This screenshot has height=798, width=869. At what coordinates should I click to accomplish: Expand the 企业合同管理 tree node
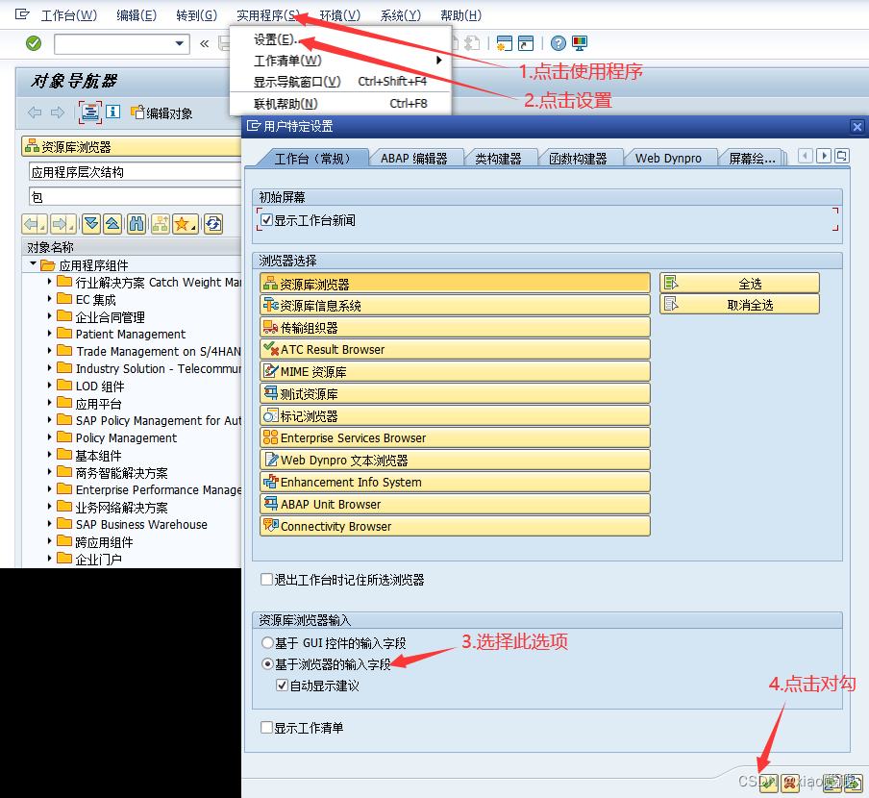pos(49,316)
